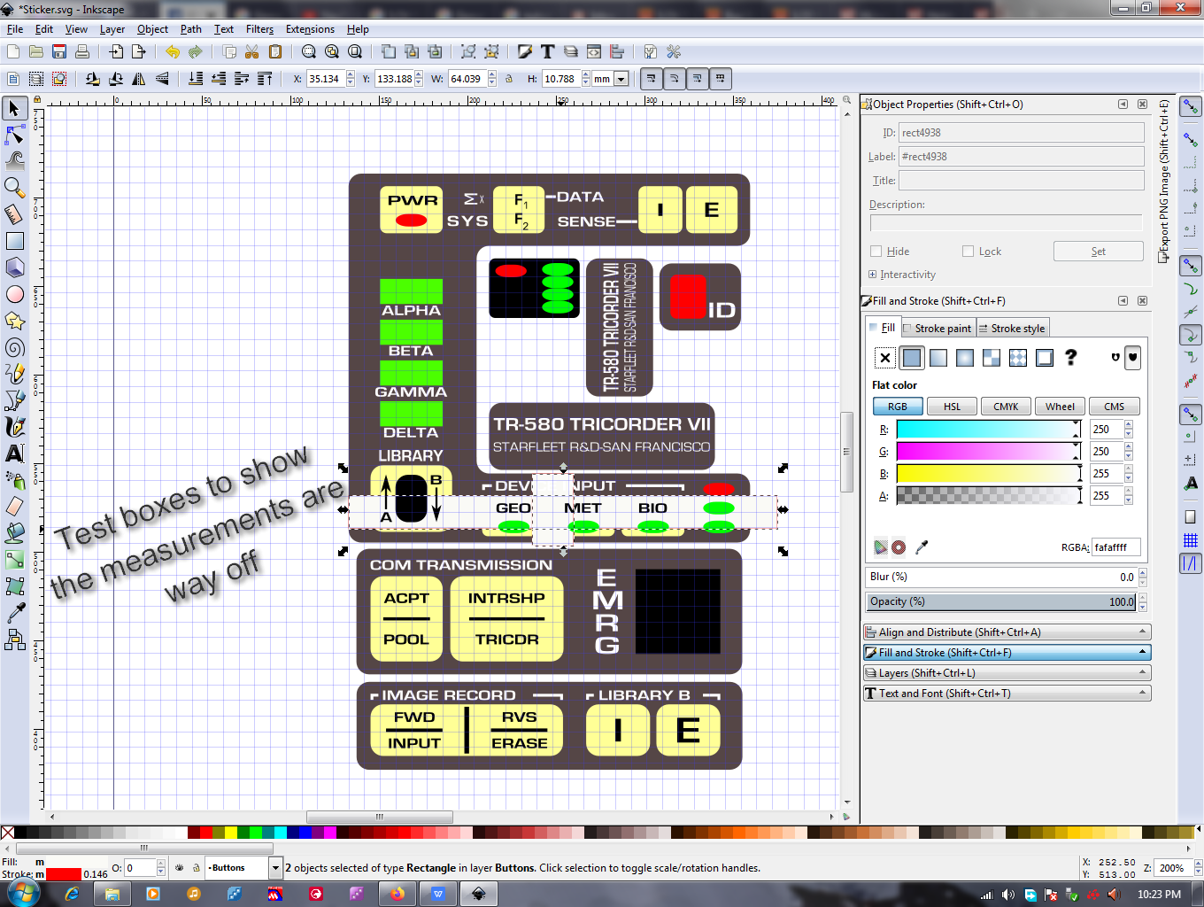
Task: Raise selection to top
Action: [x=265, y=79]
